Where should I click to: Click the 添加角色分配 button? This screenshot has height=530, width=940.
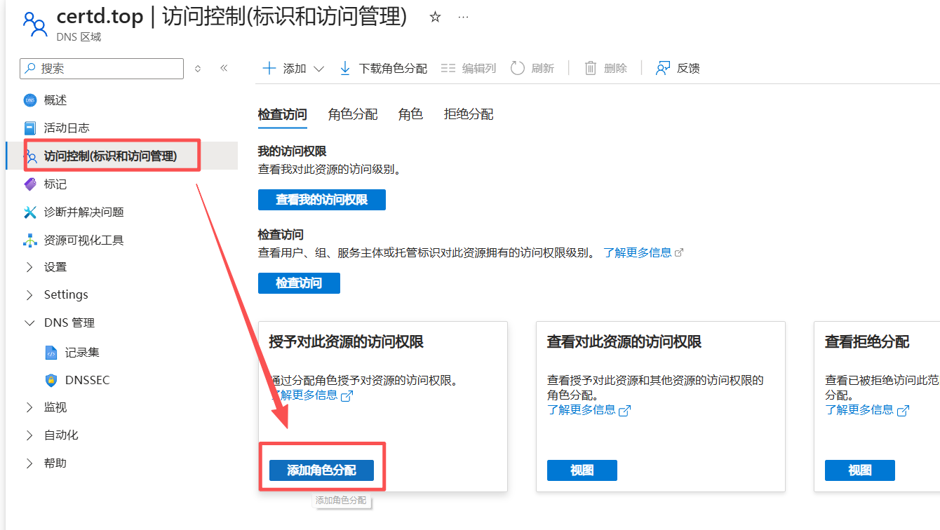321,470
